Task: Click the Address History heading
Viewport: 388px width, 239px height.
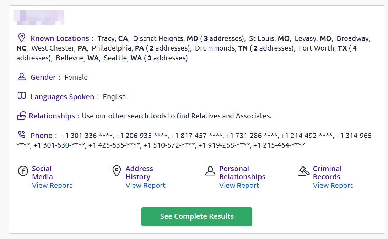Action: (139, 172)
